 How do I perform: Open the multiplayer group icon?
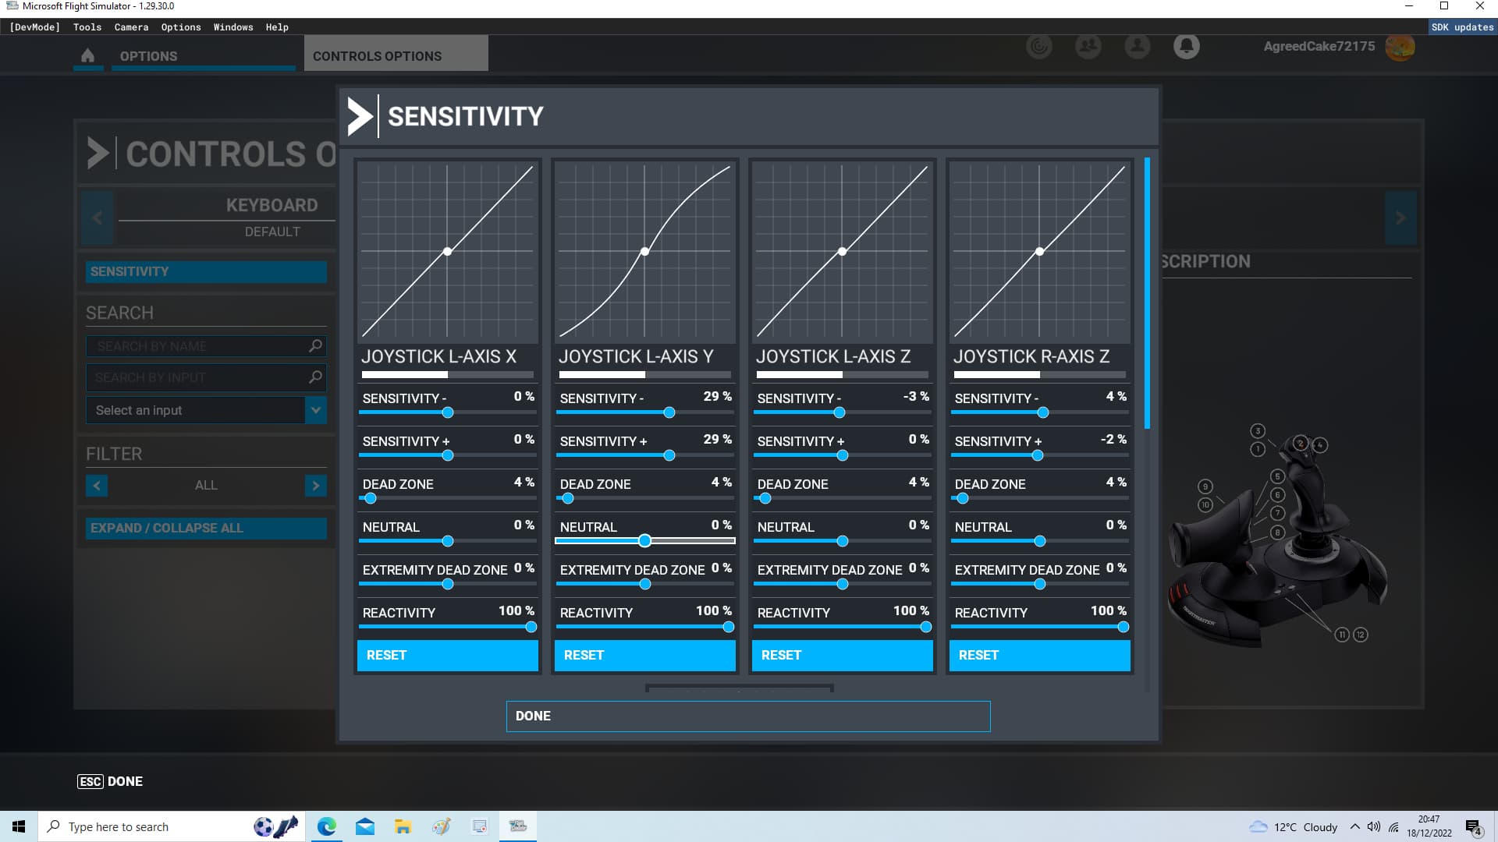[x=1088, y=46]
